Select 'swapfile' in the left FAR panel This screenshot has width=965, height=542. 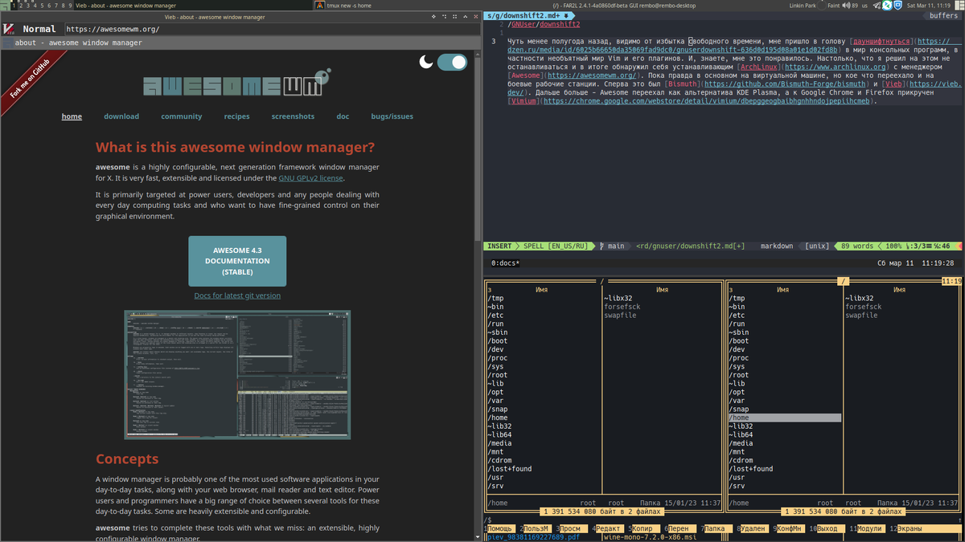(x=621, y=316)
